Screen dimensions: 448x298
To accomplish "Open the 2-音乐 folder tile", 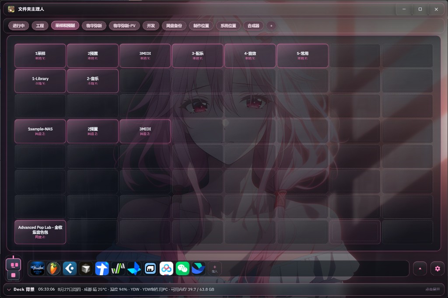I will pos(93,81).
